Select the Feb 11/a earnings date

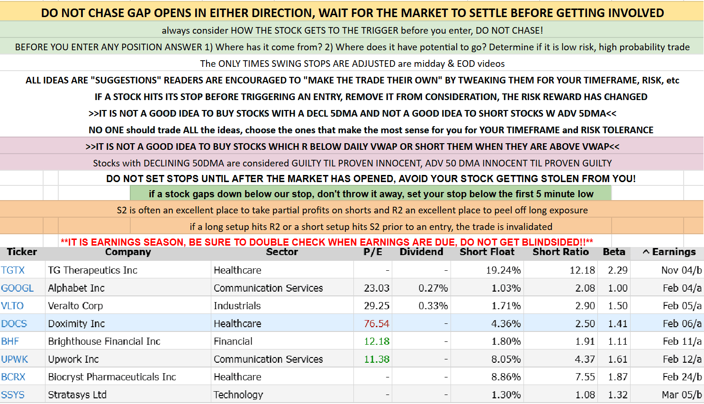coord(682,341)
